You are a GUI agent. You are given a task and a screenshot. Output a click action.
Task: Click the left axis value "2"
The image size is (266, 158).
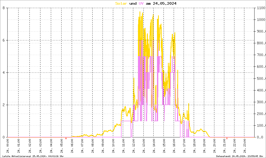point(4,105)
